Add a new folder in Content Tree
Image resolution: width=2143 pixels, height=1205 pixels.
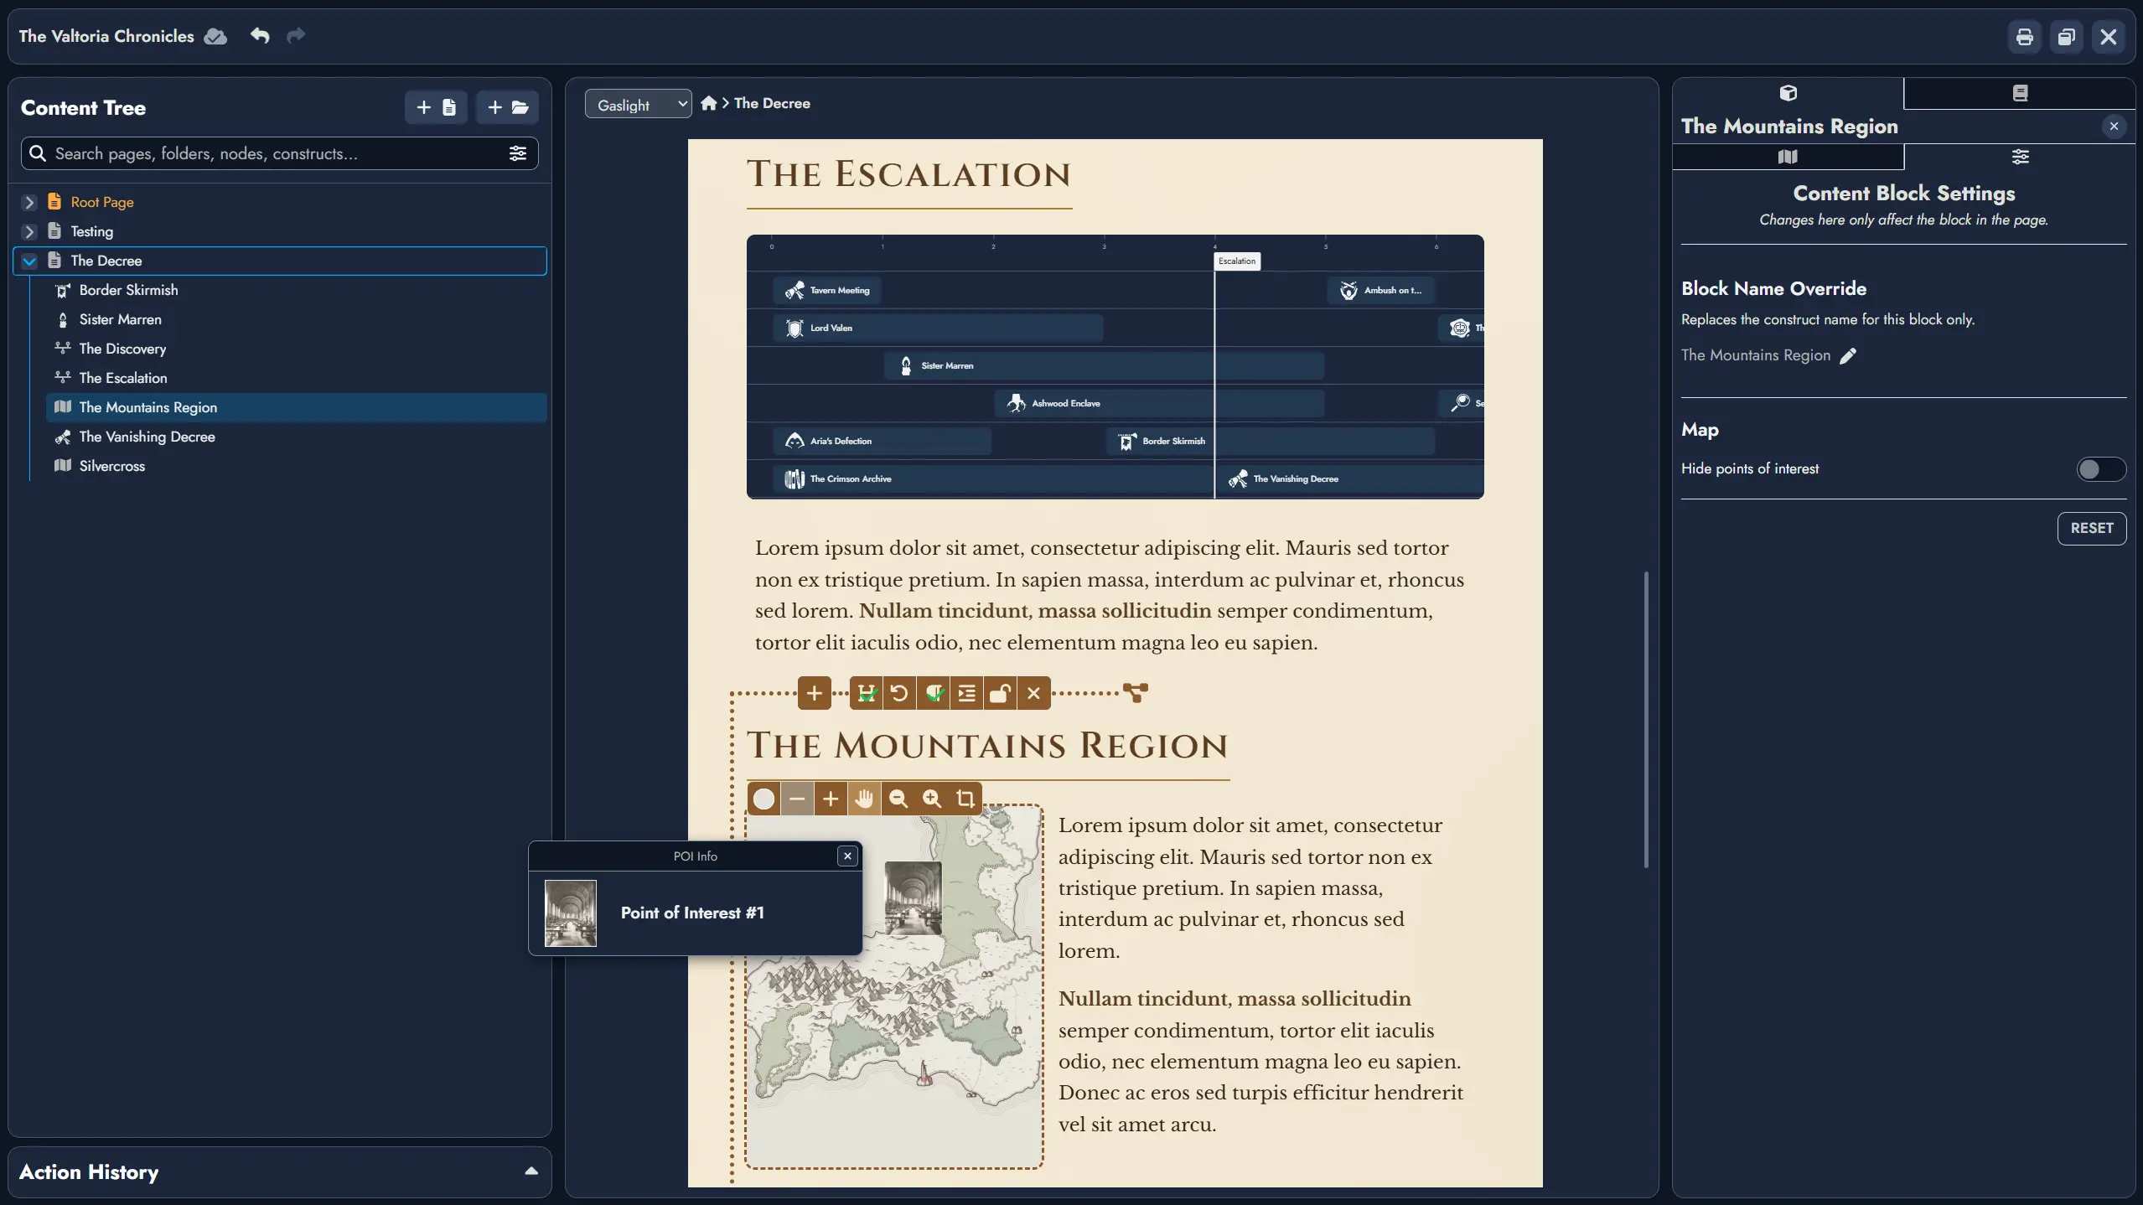(x=507, y=107)
